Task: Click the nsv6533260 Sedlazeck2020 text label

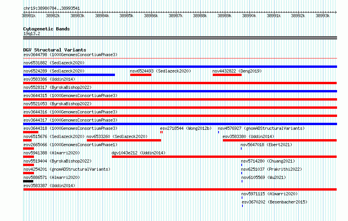Action: click(x=117, y=136)
